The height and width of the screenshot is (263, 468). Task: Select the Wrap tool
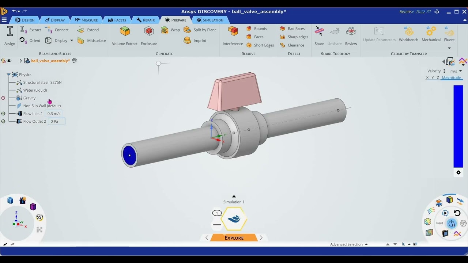pyautogui.click(x=170, y=30)
